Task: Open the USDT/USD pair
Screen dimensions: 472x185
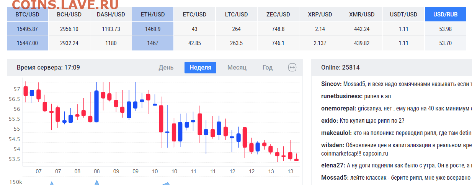Action: [403, 15]
